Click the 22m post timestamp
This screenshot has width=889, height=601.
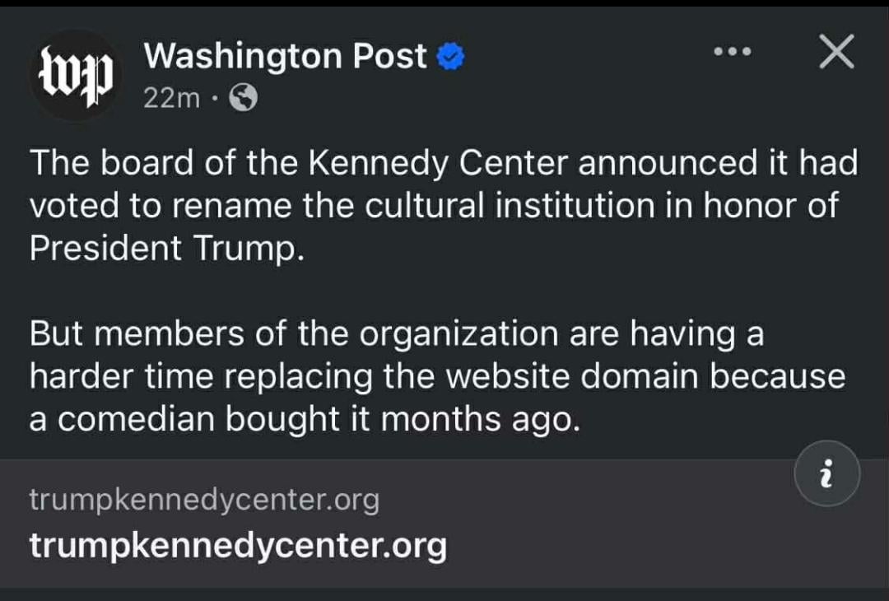171,99
